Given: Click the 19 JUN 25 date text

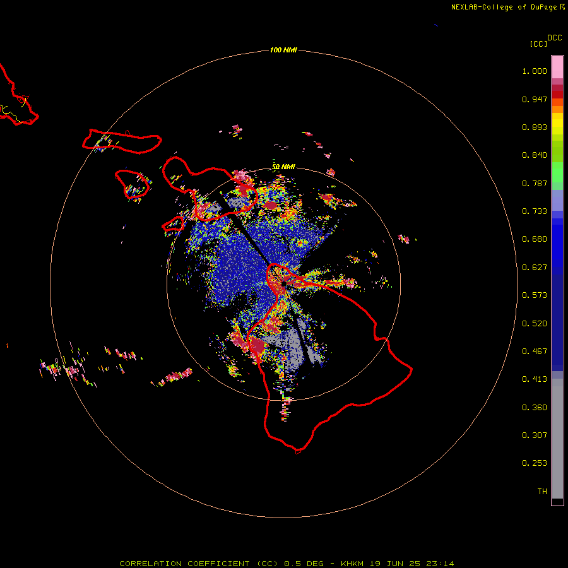Looking at the screenshot, I should [x=395, y=564].
